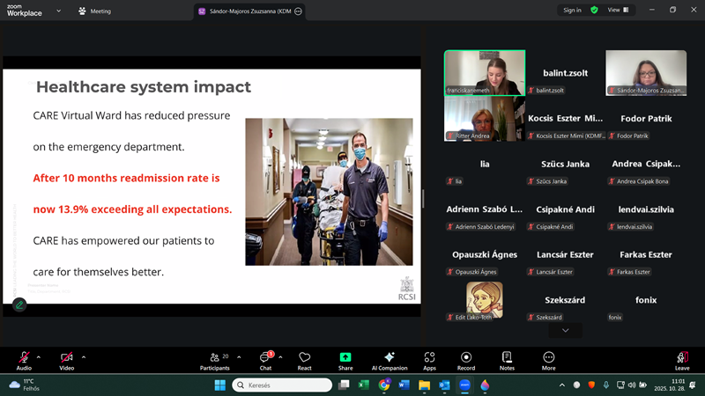This screenshot has height=396, width=705.
Task: Open the Notes tool
Action: click(507, 358)
